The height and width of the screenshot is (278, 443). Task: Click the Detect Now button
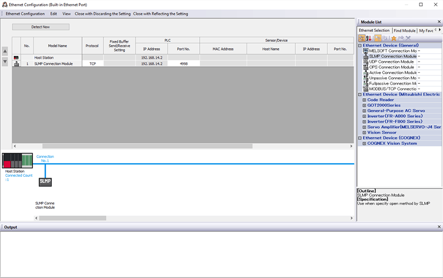[41, 27]
